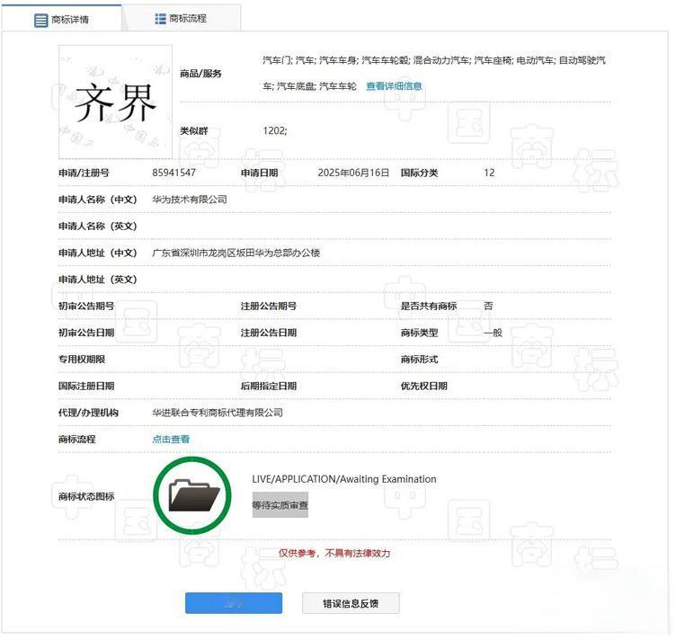Screen dimensions: 676x640
Task: Open the 商标流程 tab
Action: (181, 19)
